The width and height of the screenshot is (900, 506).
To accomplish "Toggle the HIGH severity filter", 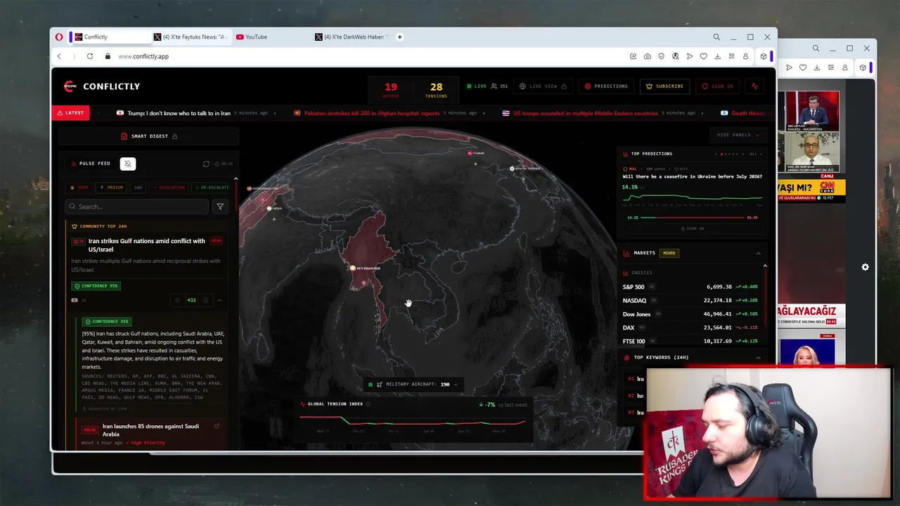I will [x=80, y=188].
